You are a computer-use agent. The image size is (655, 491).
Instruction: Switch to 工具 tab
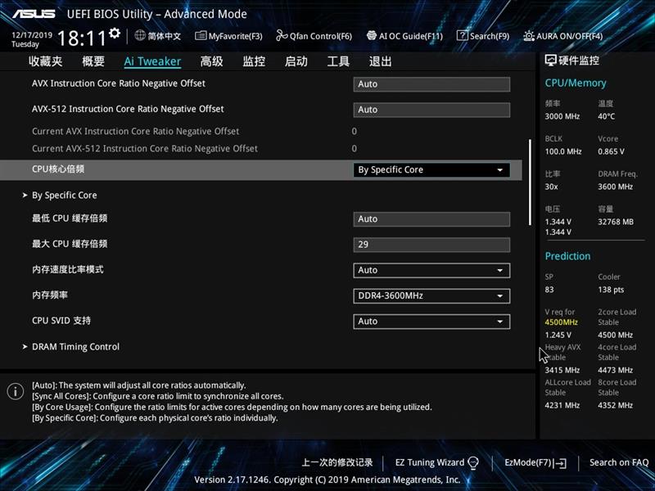pos(338,61)
